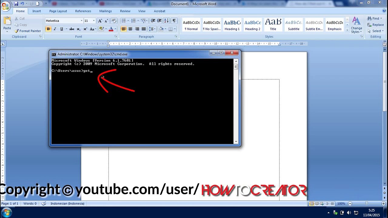Apply the Title style
The width and height of the screenshot is (388, 218).
tap(273, 25)
